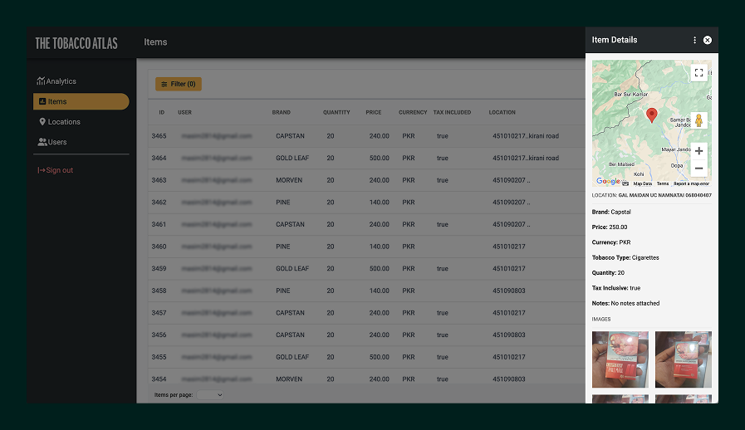Click the USER column header
The width and height of the screenshot is (745, 430).
click(185, 113)
